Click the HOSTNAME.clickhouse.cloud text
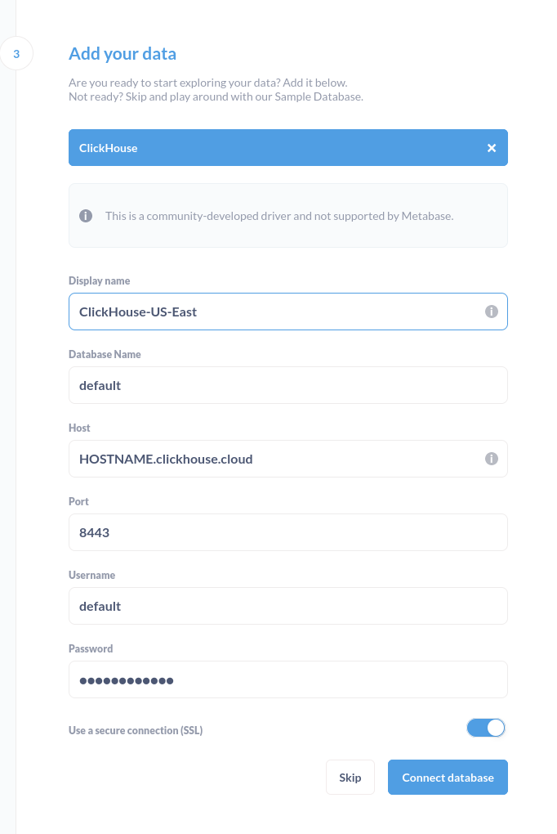 pos(165,459)
